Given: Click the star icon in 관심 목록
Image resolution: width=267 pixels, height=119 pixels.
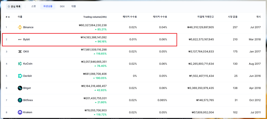Looking at the screenshot, I should [x=9, y=6].
